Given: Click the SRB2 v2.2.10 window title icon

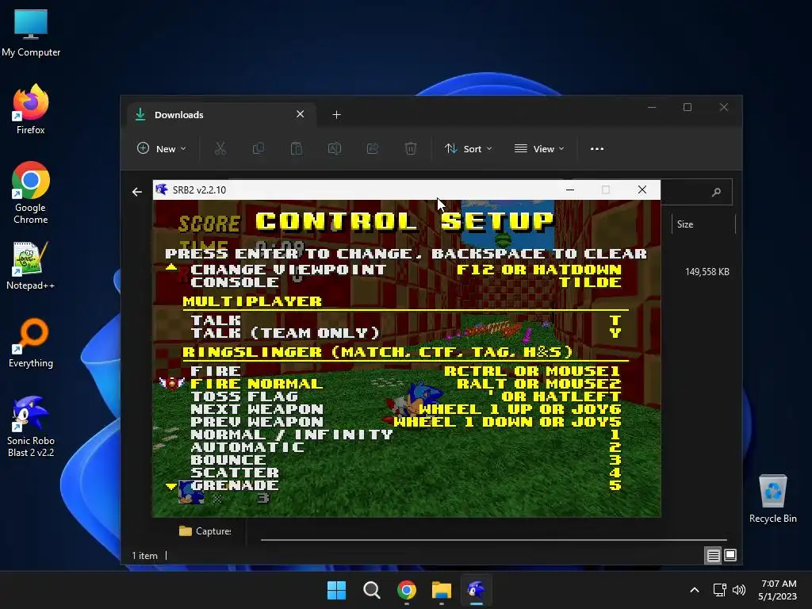Looking at the screenshot, I should pos(162,190).
